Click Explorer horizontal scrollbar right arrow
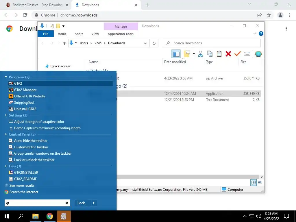 click(262, 177)
